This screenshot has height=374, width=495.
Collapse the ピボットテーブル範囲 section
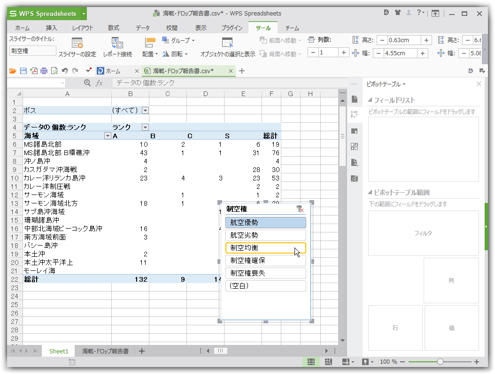pos(370,192)
